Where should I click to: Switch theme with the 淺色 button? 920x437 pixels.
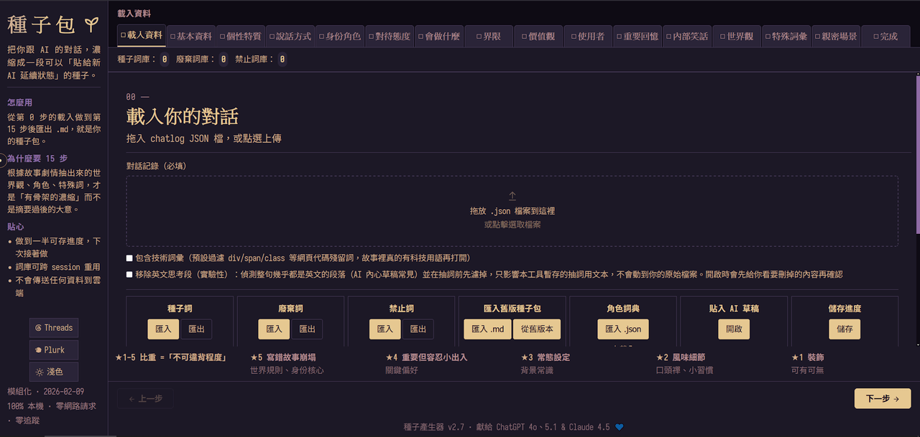[54, 372]
